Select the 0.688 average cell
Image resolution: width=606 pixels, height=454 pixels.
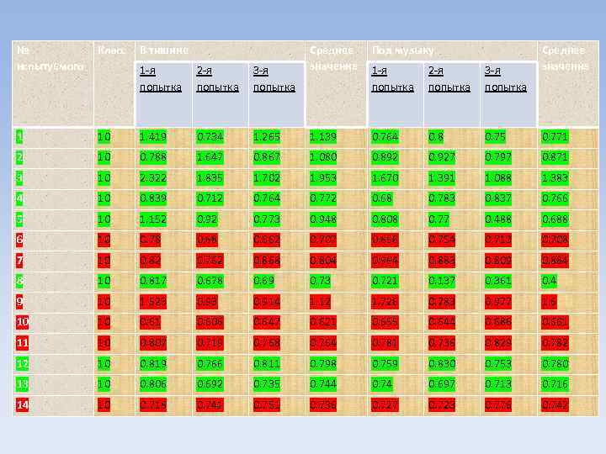[x=555, y=219]
